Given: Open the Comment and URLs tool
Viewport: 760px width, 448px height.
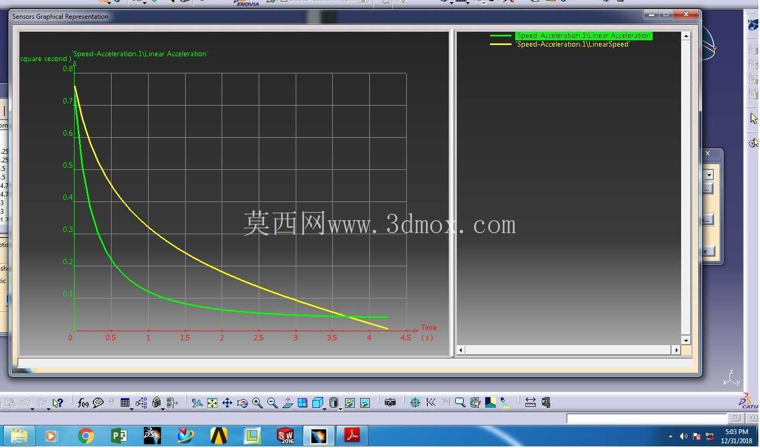Looking at the screenshot, I should tap(98, 402).
